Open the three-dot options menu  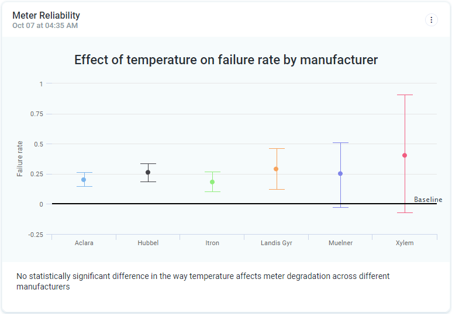point(432,20)
